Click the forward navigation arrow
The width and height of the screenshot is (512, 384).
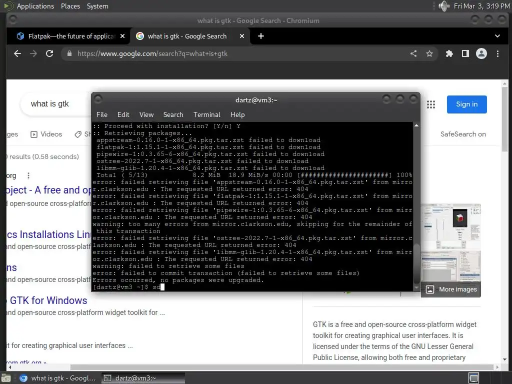pyautogui.click(x=33, y=53)
